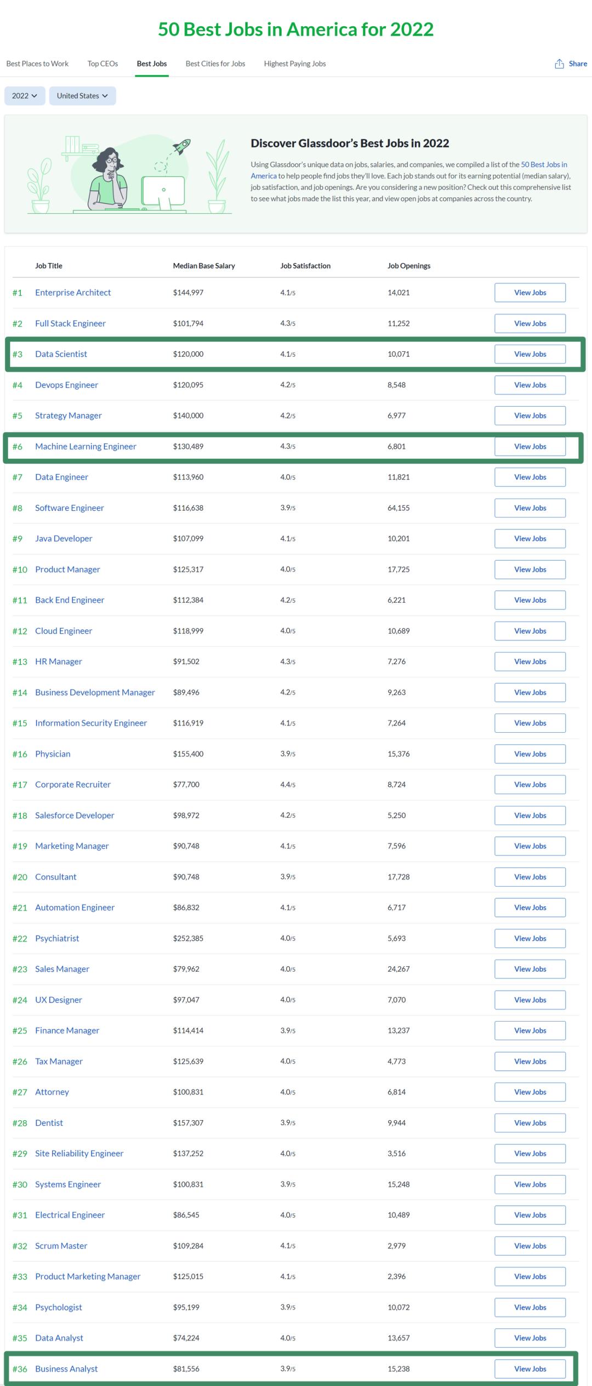Go to Highest Paying Jobs tab

coord(294,64)
